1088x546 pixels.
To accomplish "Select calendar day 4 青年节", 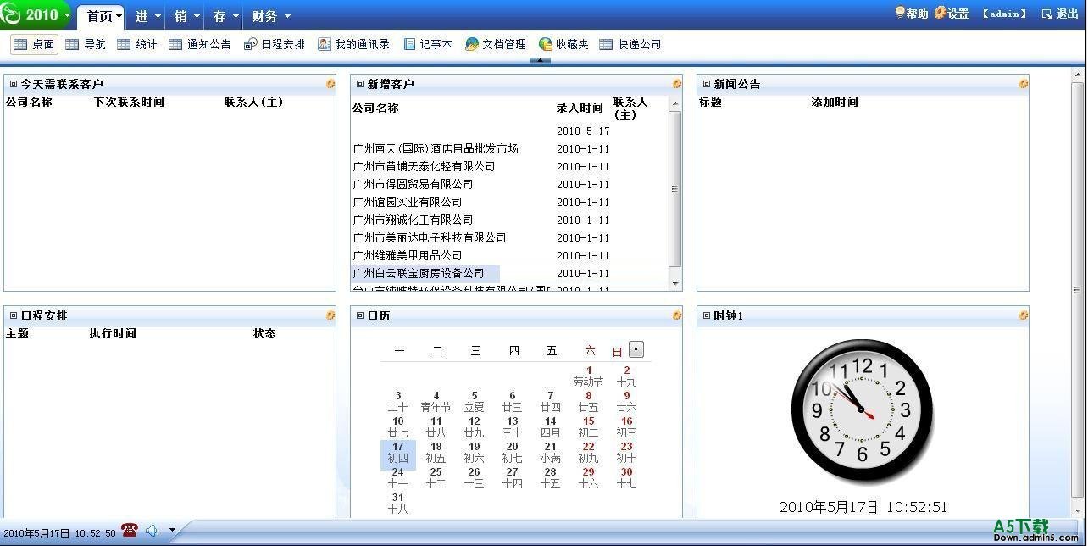I will click(x=436, y=401).
